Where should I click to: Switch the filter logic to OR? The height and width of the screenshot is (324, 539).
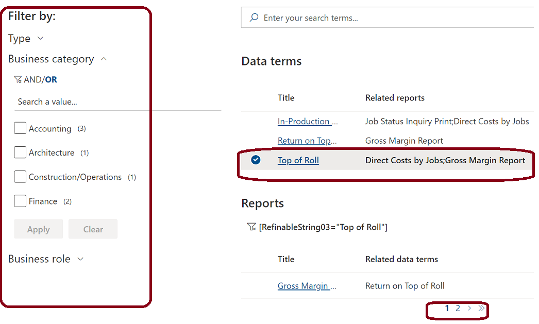(50, 79)
